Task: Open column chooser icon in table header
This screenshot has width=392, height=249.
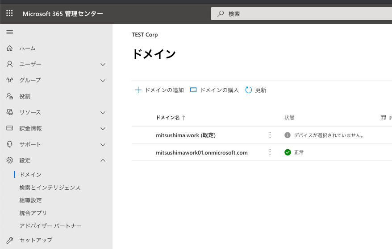Action: [383, 118]
